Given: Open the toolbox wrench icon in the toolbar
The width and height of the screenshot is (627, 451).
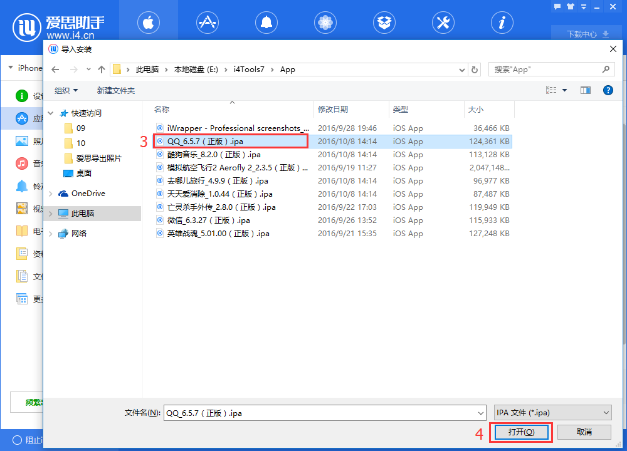Looking at the screenshot, I should click(443, 23).
